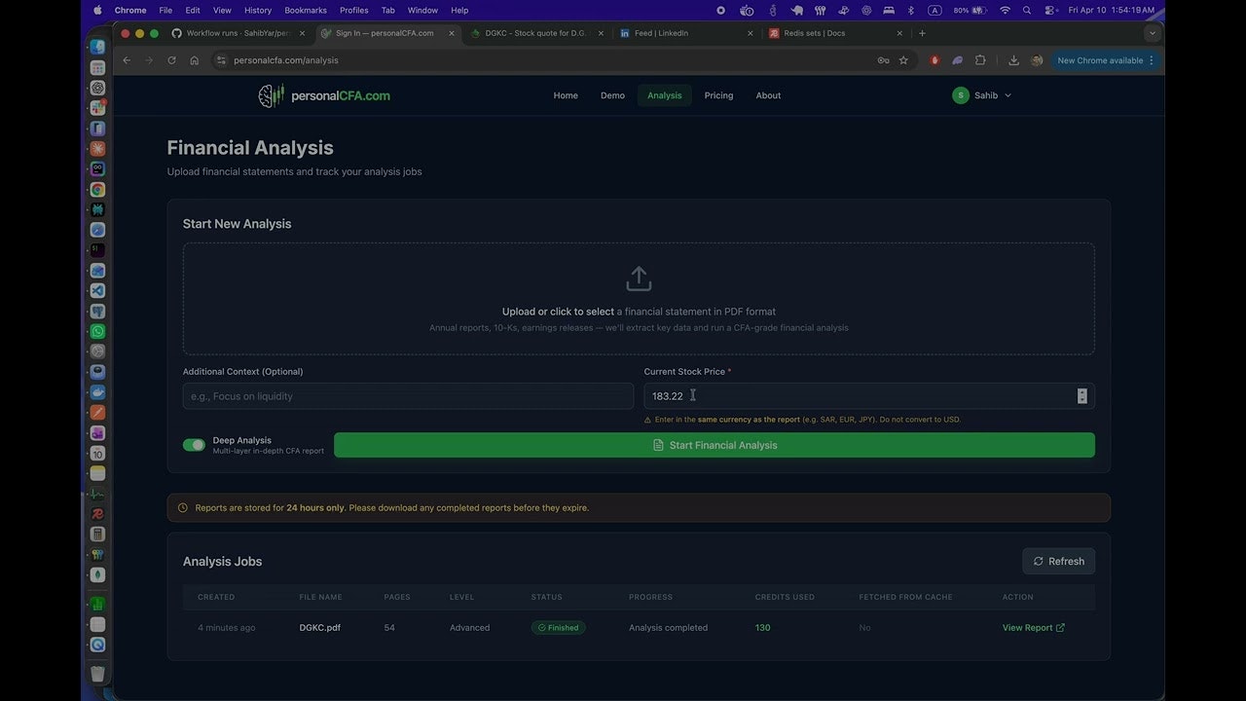Click the Sahib avatar circle

click(x=961, y=95)
